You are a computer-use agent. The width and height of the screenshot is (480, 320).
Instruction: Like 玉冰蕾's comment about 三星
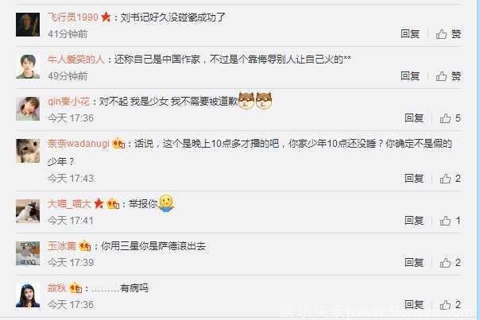tap(451, 263)
